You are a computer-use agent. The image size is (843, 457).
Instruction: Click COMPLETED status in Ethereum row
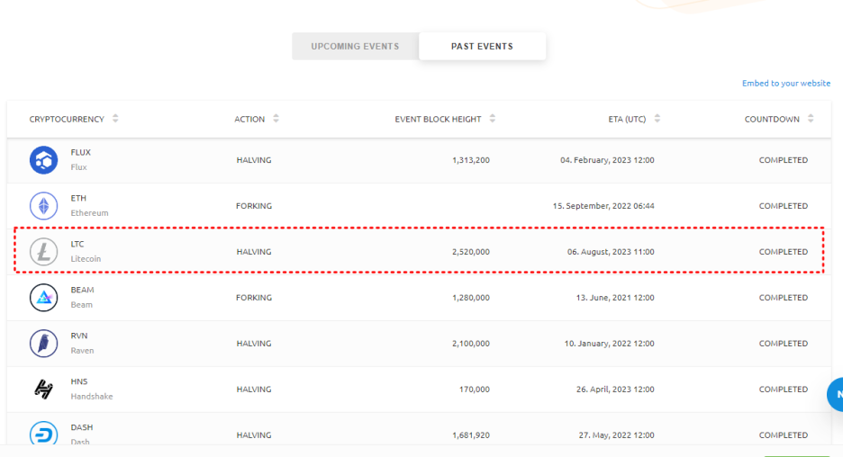point(784,206)
